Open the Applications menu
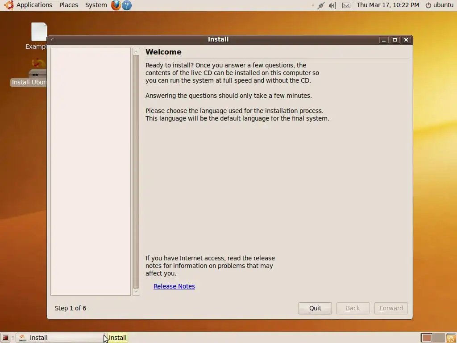Screen dimensions: 457x343 (x=34, y=5)
